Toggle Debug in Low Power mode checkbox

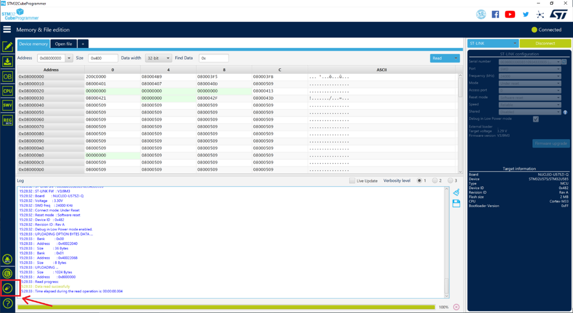point(536,119)
